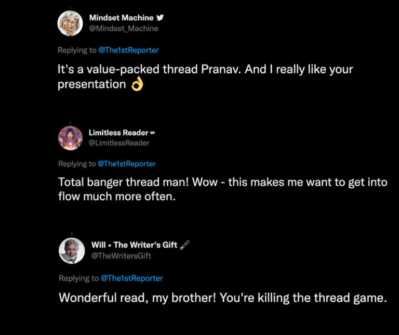
Task: Click the pen icon beside The Writer's Gift
Action: point(184,245)
